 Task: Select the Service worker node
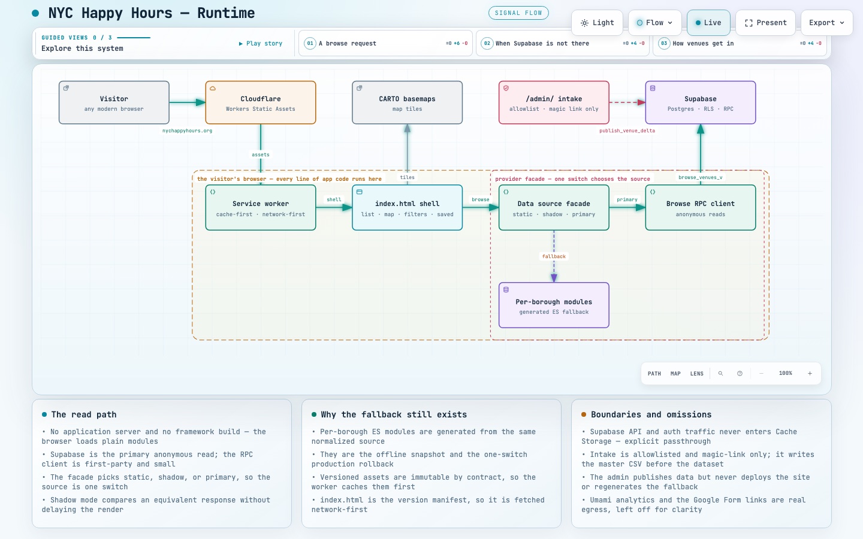pyautogui.click(x=261, y=208)
